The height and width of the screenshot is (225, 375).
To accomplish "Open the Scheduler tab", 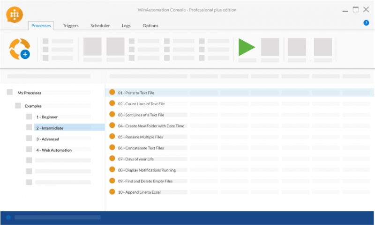I will pos(100,26).
